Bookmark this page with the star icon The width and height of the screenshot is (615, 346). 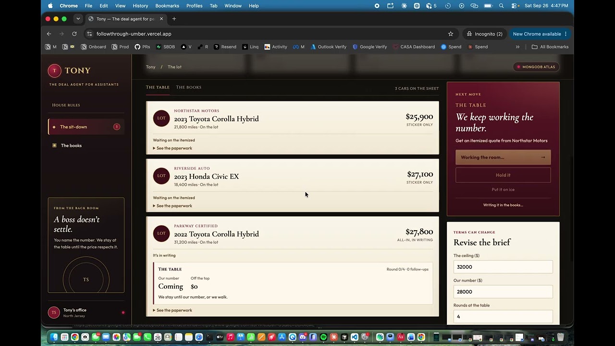click(451, 34)
